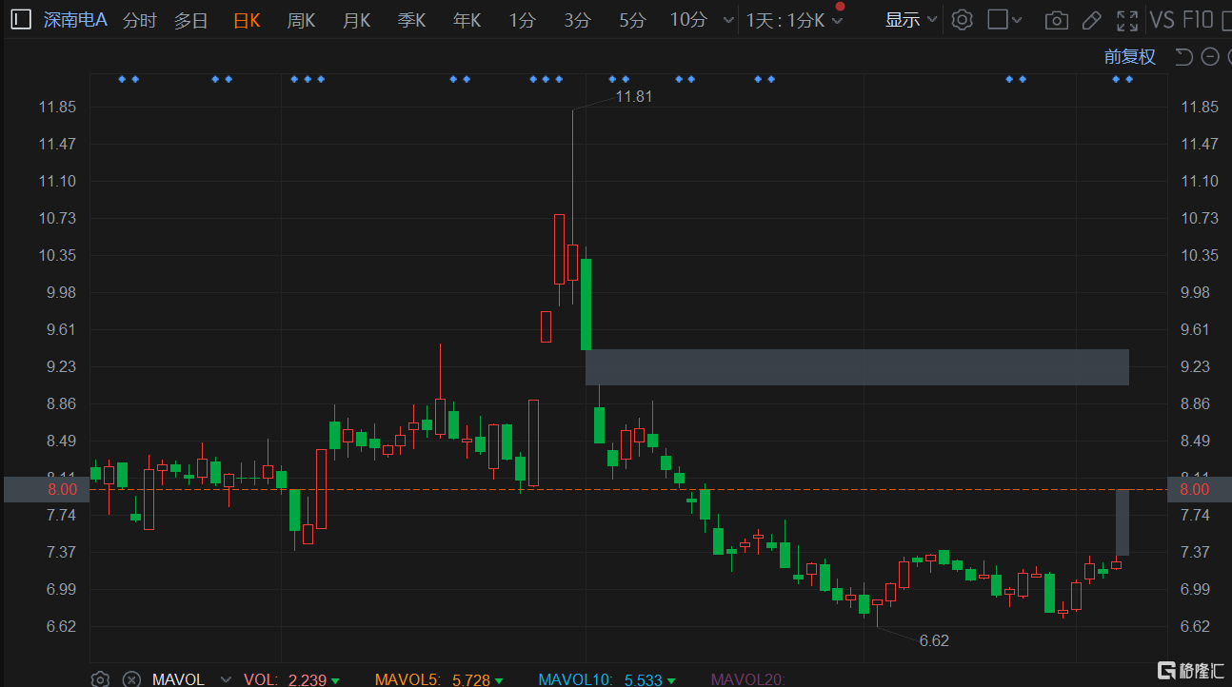Click the MAVOL10 5.533 value
This screenshot has height=687, width=1232.
pyautogui.click(x=644, y=679)
